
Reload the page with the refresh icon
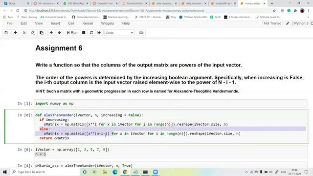(18, 11)
